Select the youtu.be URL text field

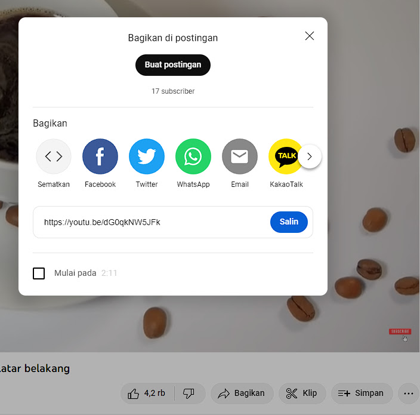tap(152, 222)
